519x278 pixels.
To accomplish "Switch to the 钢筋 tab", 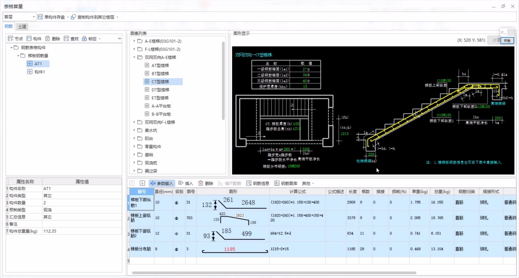I will point(9,26).
